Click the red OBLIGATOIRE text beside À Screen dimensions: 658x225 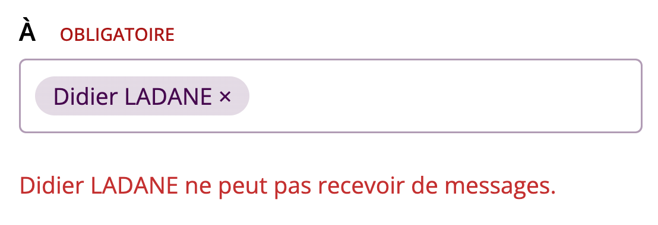point(117,35)
